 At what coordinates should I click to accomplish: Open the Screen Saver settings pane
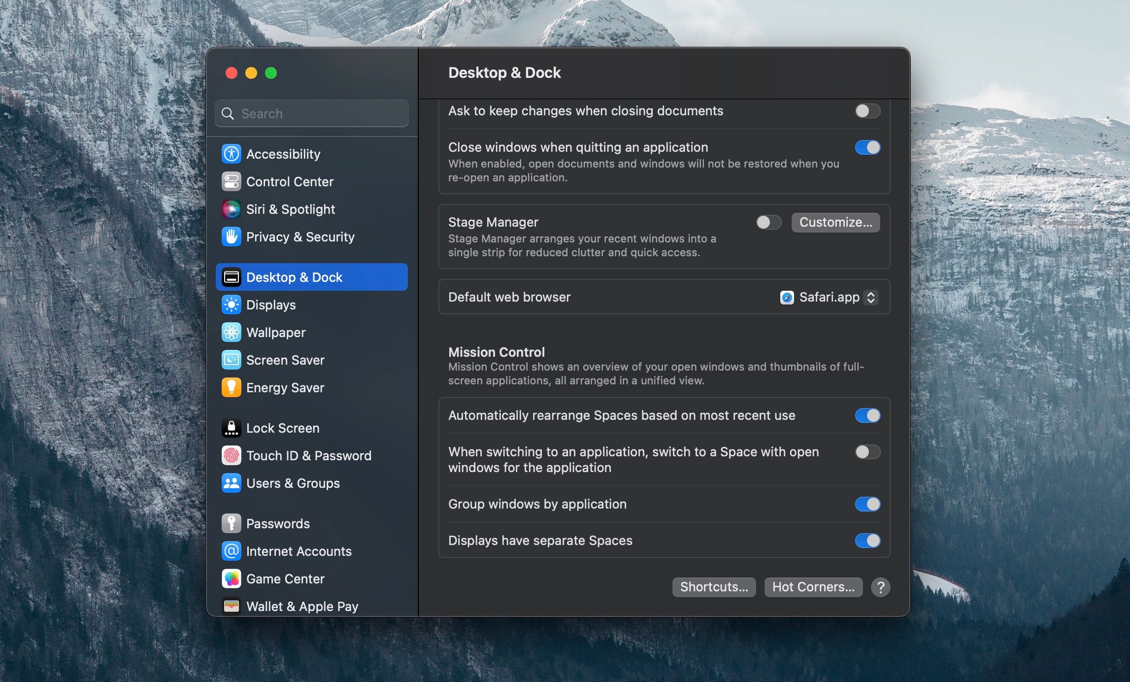point(285,360)
